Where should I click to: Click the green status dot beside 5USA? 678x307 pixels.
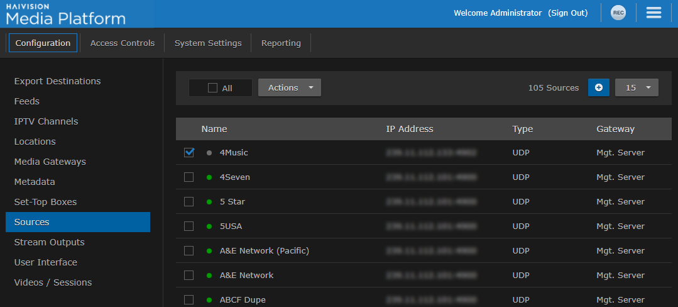[209, 226]
